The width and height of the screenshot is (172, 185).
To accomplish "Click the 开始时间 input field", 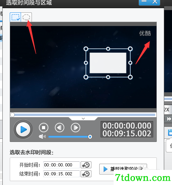I will coord(61,165).
